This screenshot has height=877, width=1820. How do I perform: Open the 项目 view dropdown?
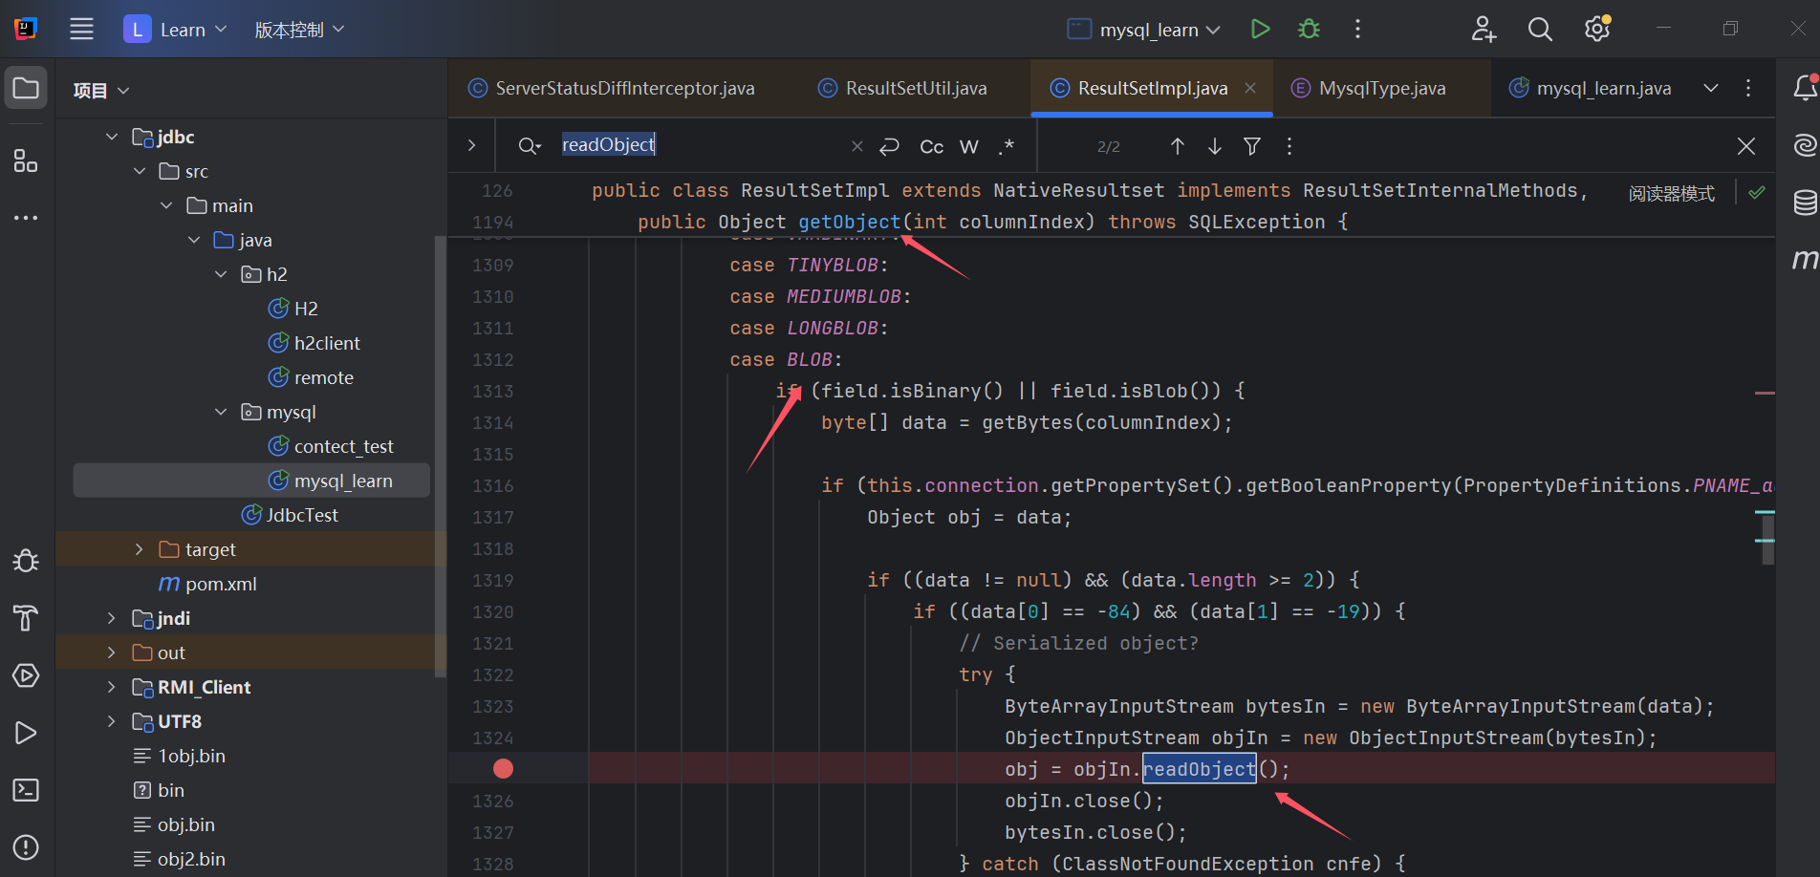[x=101, y=91]
